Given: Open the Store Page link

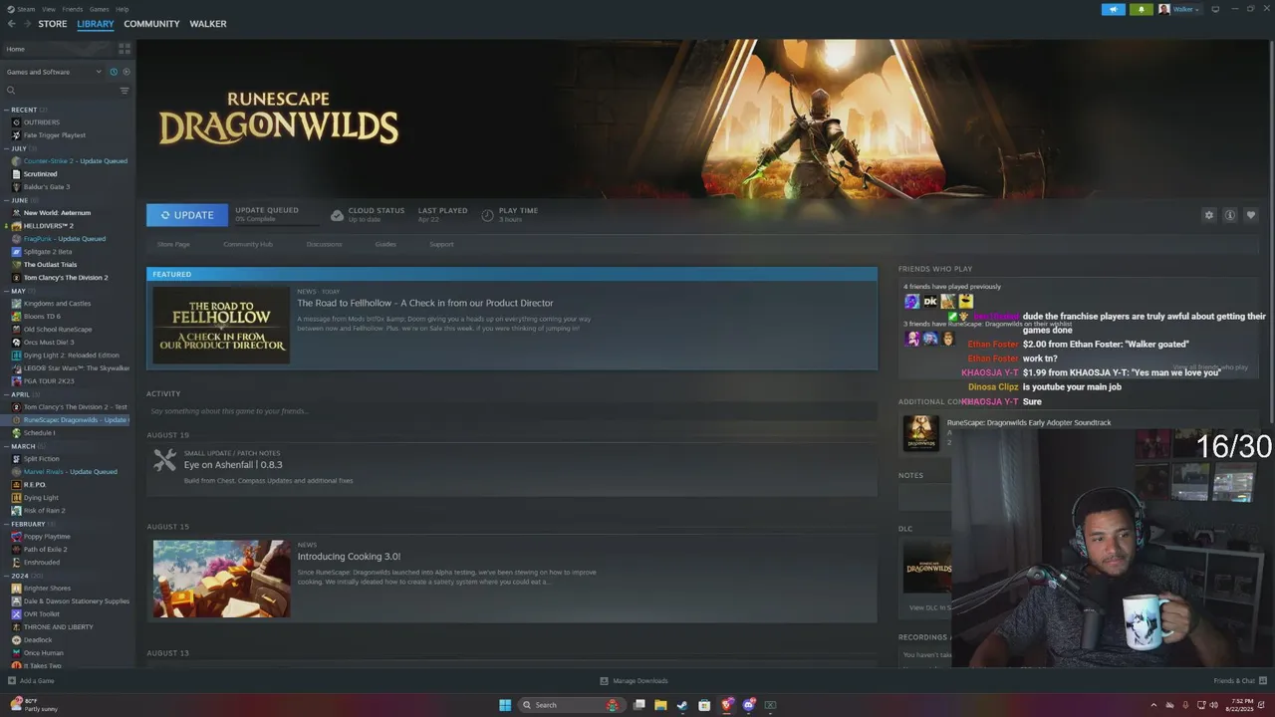Looking at the screenshot, I should click(173, 244).
